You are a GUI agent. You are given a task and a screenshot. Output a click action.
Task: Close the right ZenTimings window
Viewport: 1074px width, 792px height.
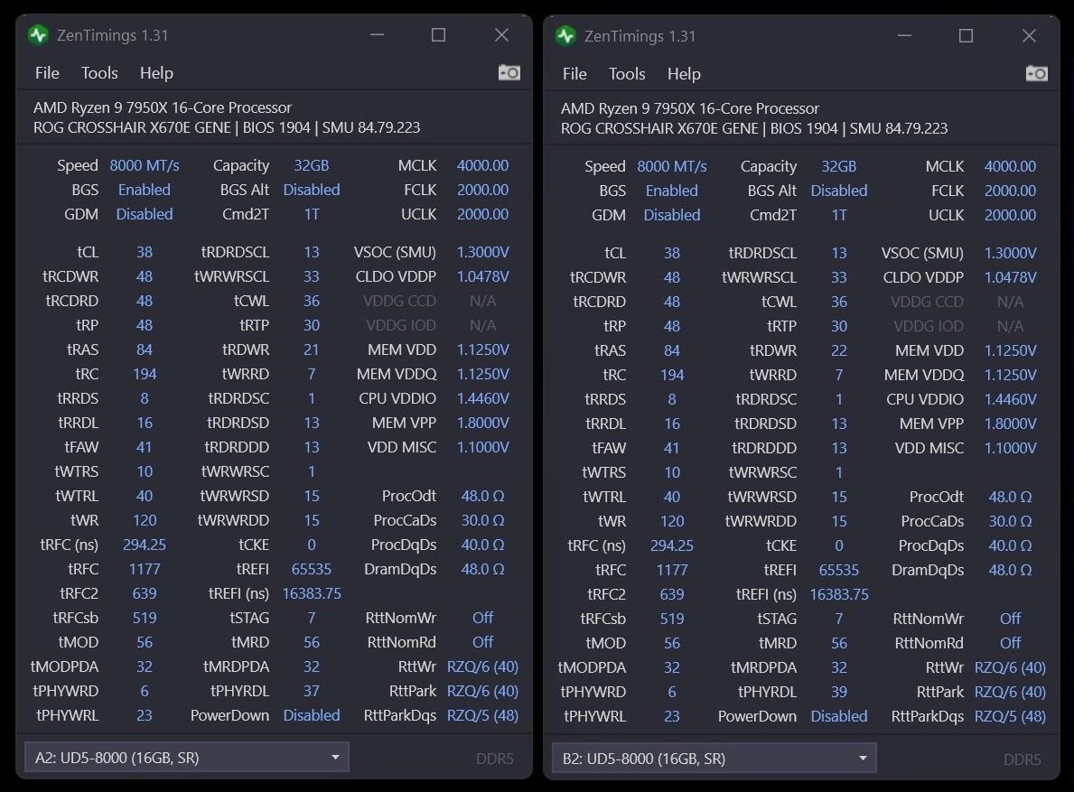tap(1029, 36)
